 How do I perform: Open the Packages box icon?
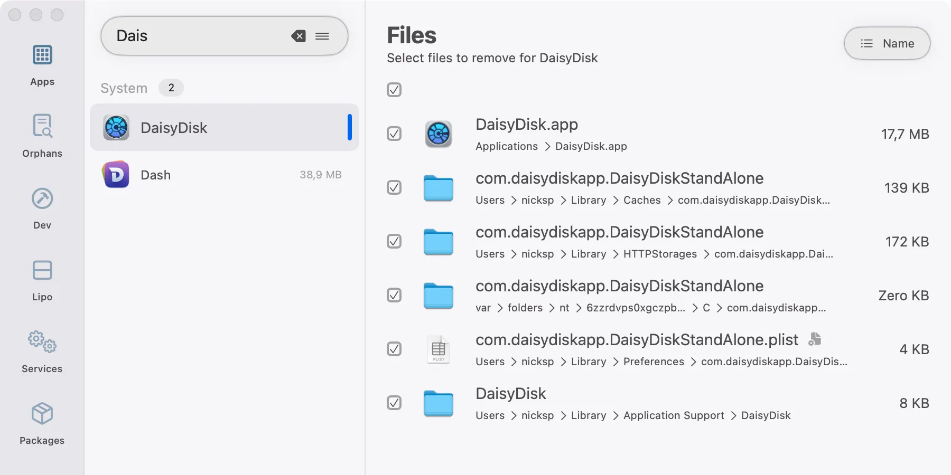(x=42, y=414)
